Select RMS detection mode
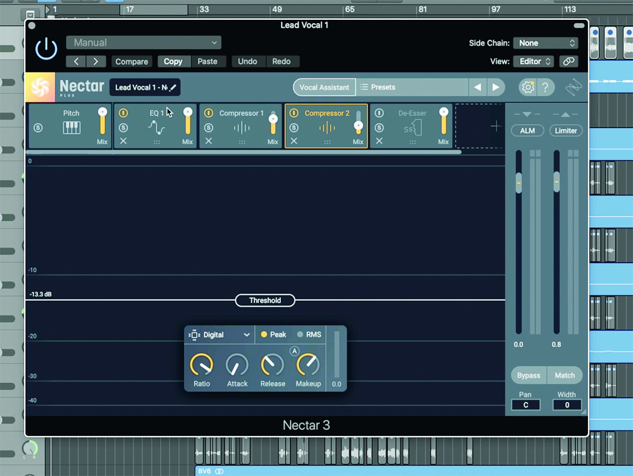 point(309,334)
